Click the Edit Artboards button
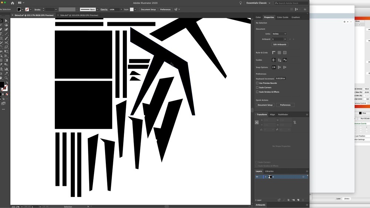The height and width of the screenshot is (208, 370). 280,44
